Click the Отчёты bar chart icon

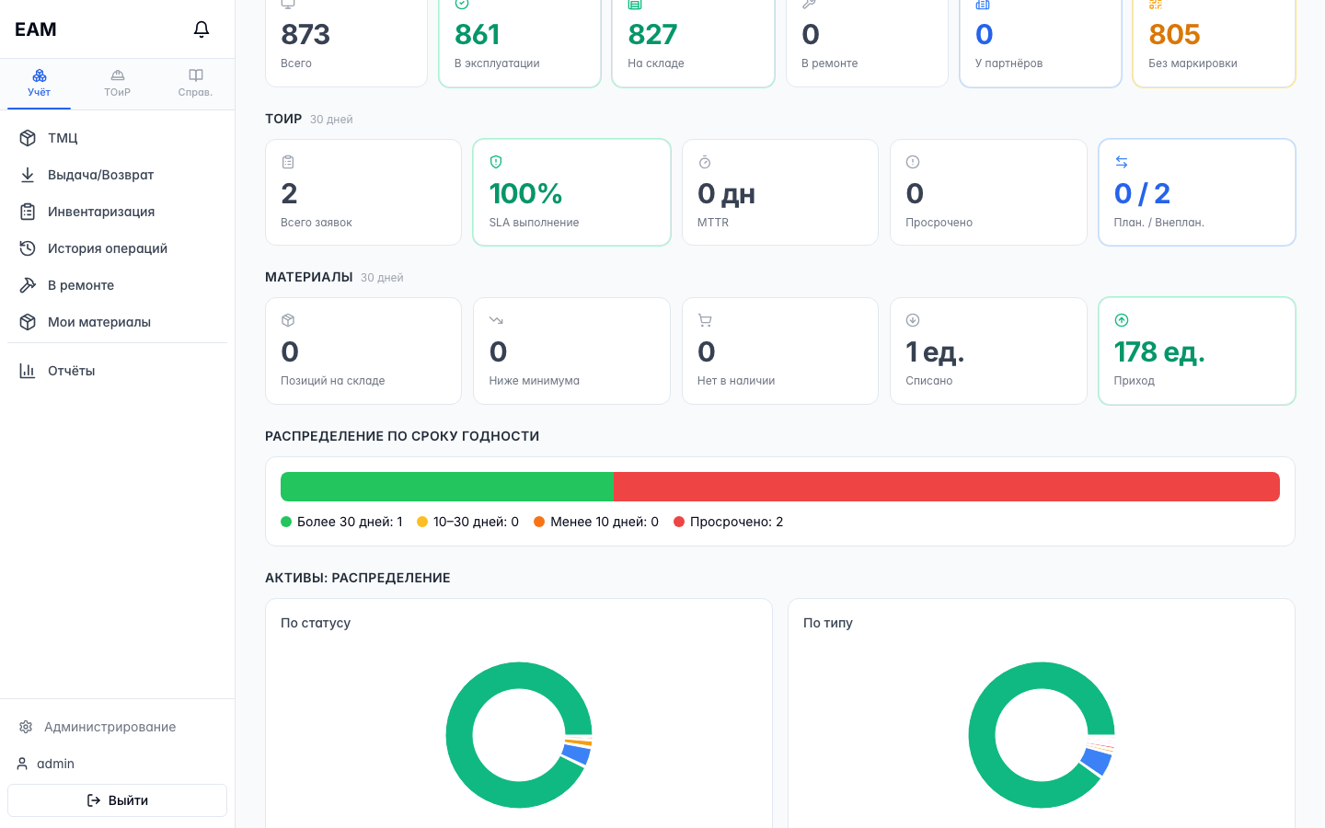[x=28, y=371]
